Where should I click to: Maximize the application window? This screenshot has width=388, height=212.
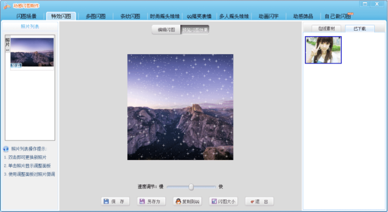[x=365, y=4]
